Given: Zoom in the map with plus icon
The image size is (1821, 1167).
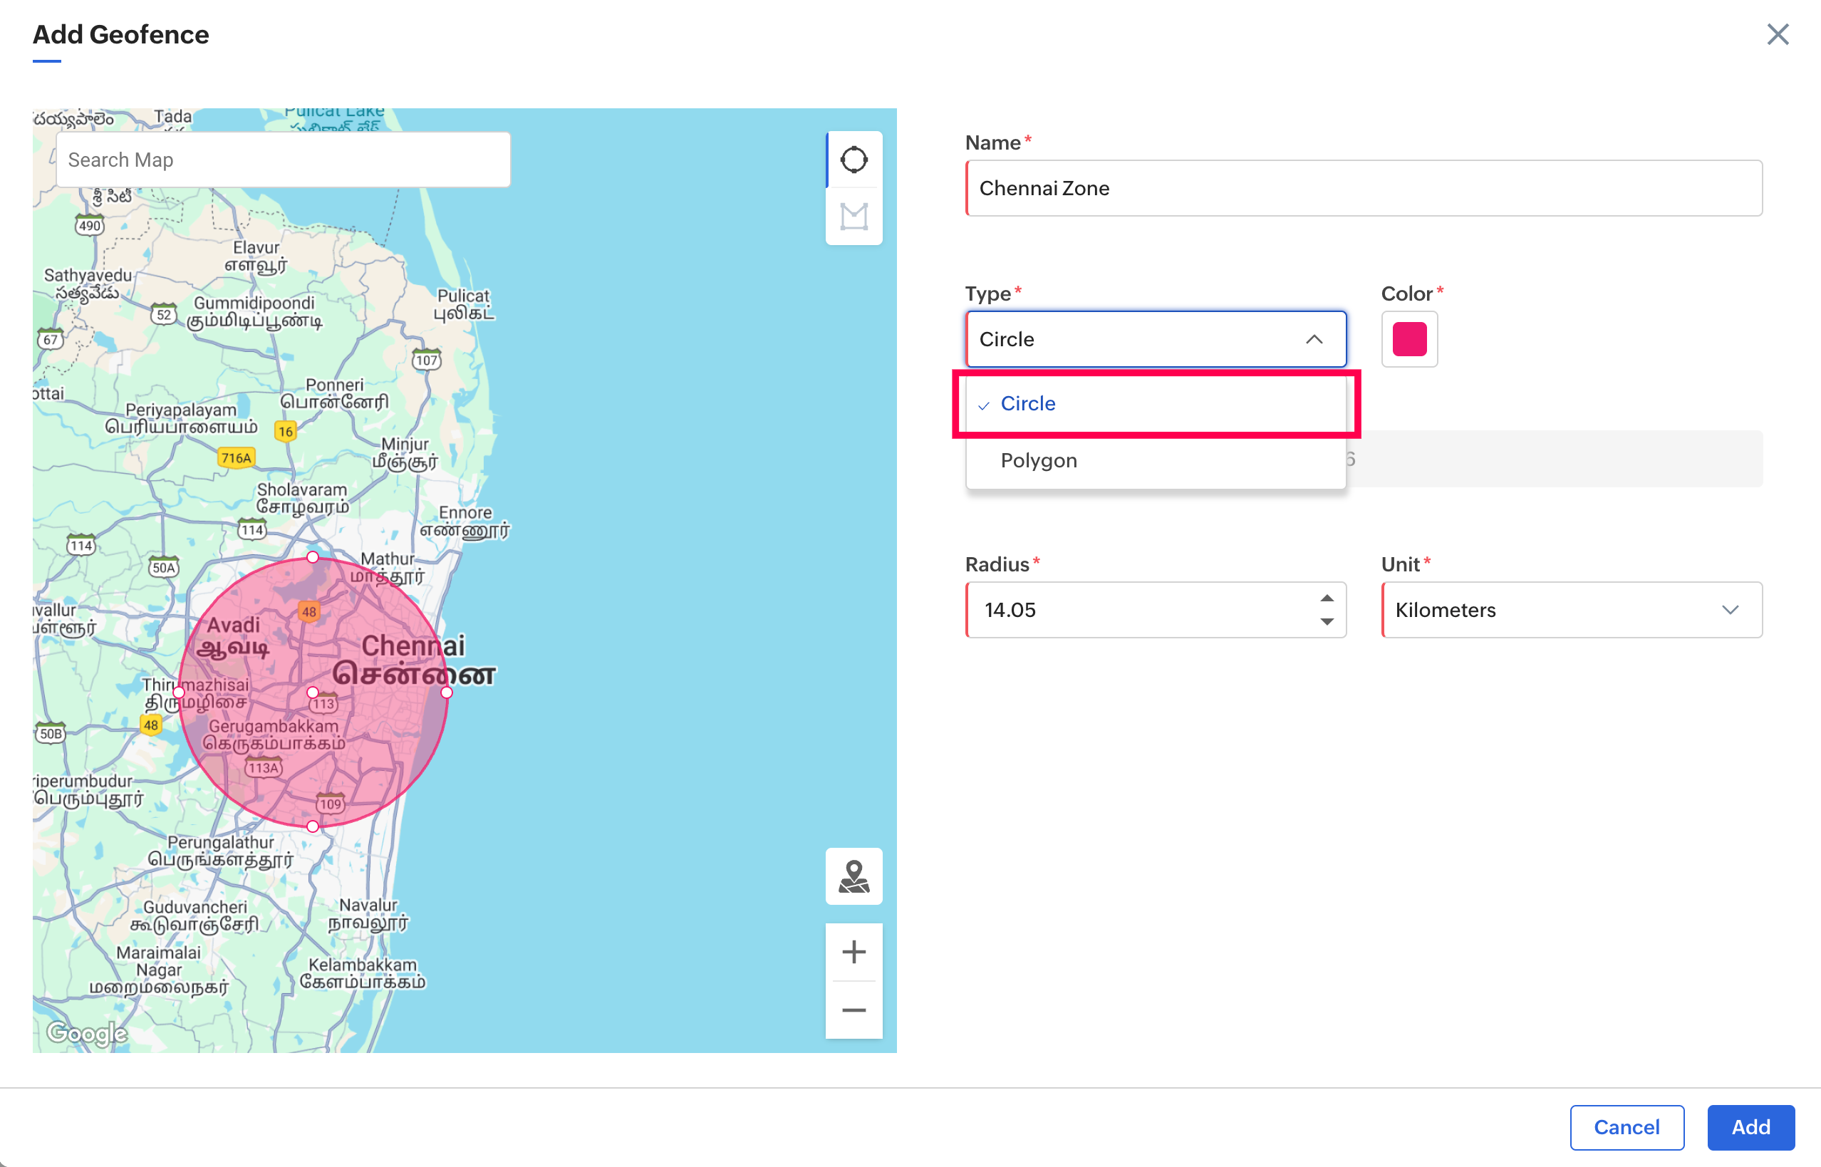Looking at the screenshot, I should point(854,952).
